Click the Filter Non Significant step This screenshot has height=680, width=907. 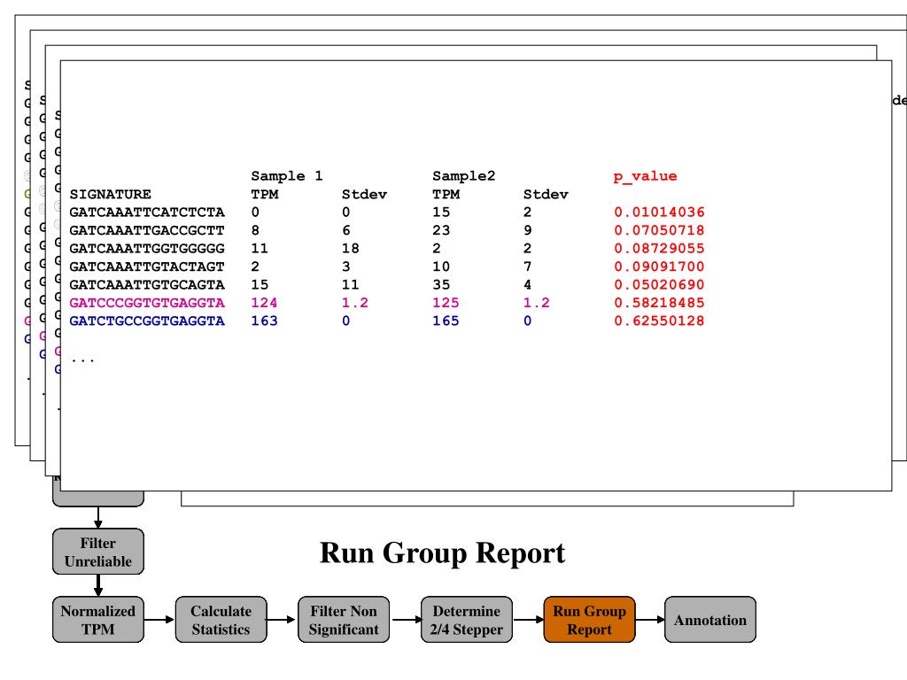pos(344,619)
